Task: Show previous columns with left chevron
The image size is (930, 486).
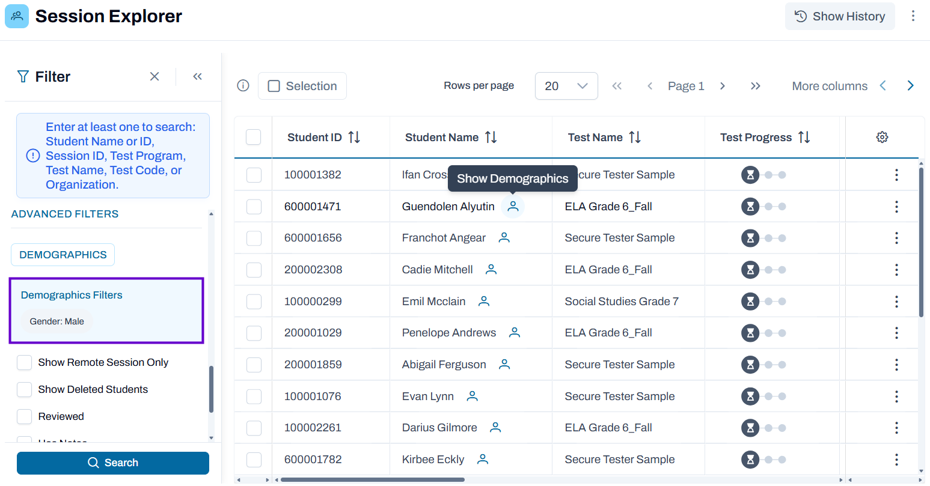Action: pyautogui.click(x=883, y=86)
